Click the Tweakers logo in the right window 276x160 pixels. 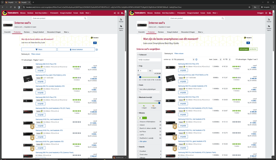[137, 13]
